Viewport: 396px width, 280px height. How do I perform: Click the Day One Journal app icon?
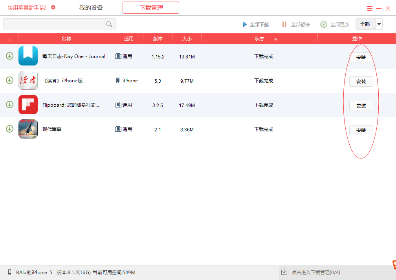pos(28,56)
